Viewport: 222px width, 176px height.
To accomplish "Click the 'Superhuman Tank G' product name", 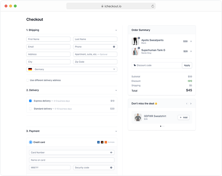I will [153, 50].
